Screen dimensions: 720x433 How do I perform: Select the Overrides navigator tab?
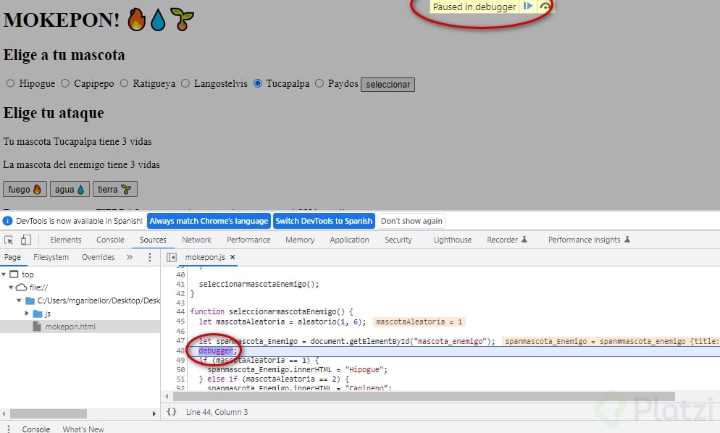[98, 257]
